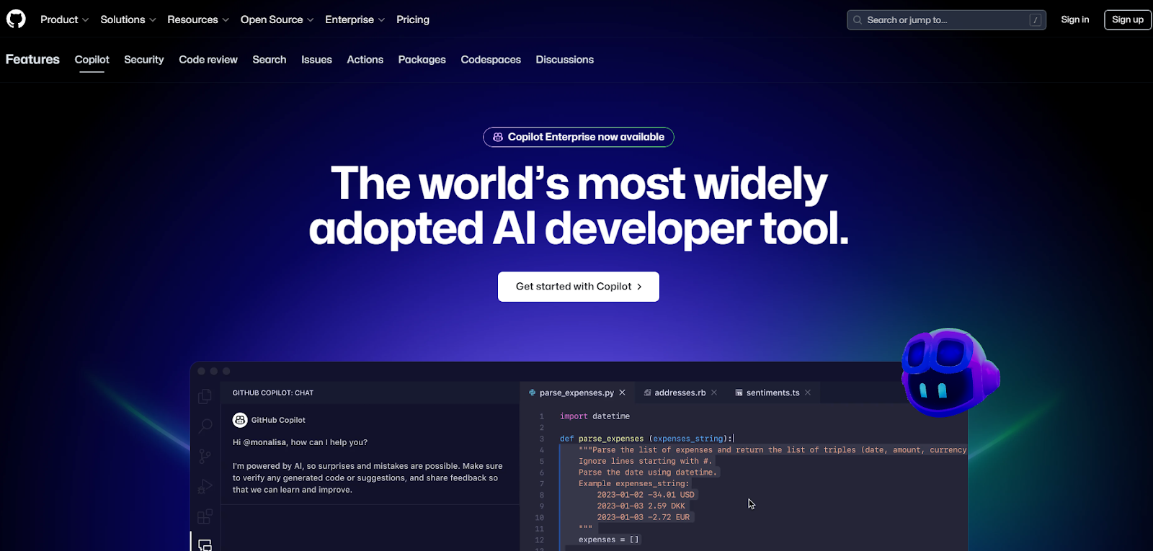The image size is (1153, 551).
Task: Expand the Product menu
Action: coord(64,19)
